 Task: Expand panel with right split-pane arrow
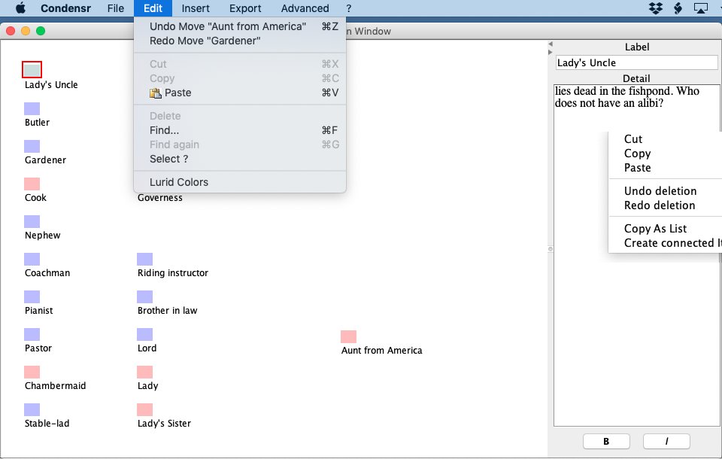551,52
